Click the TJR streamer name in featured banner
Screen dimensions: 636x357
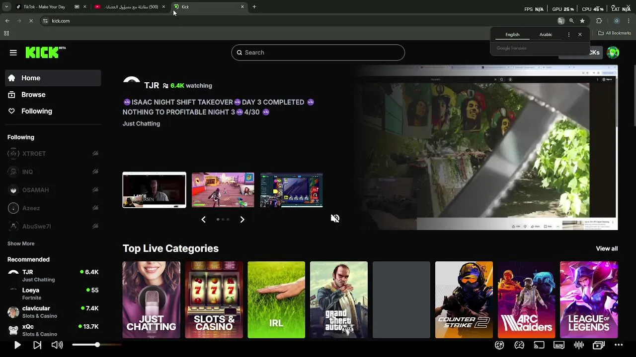(x=152, y=85)
